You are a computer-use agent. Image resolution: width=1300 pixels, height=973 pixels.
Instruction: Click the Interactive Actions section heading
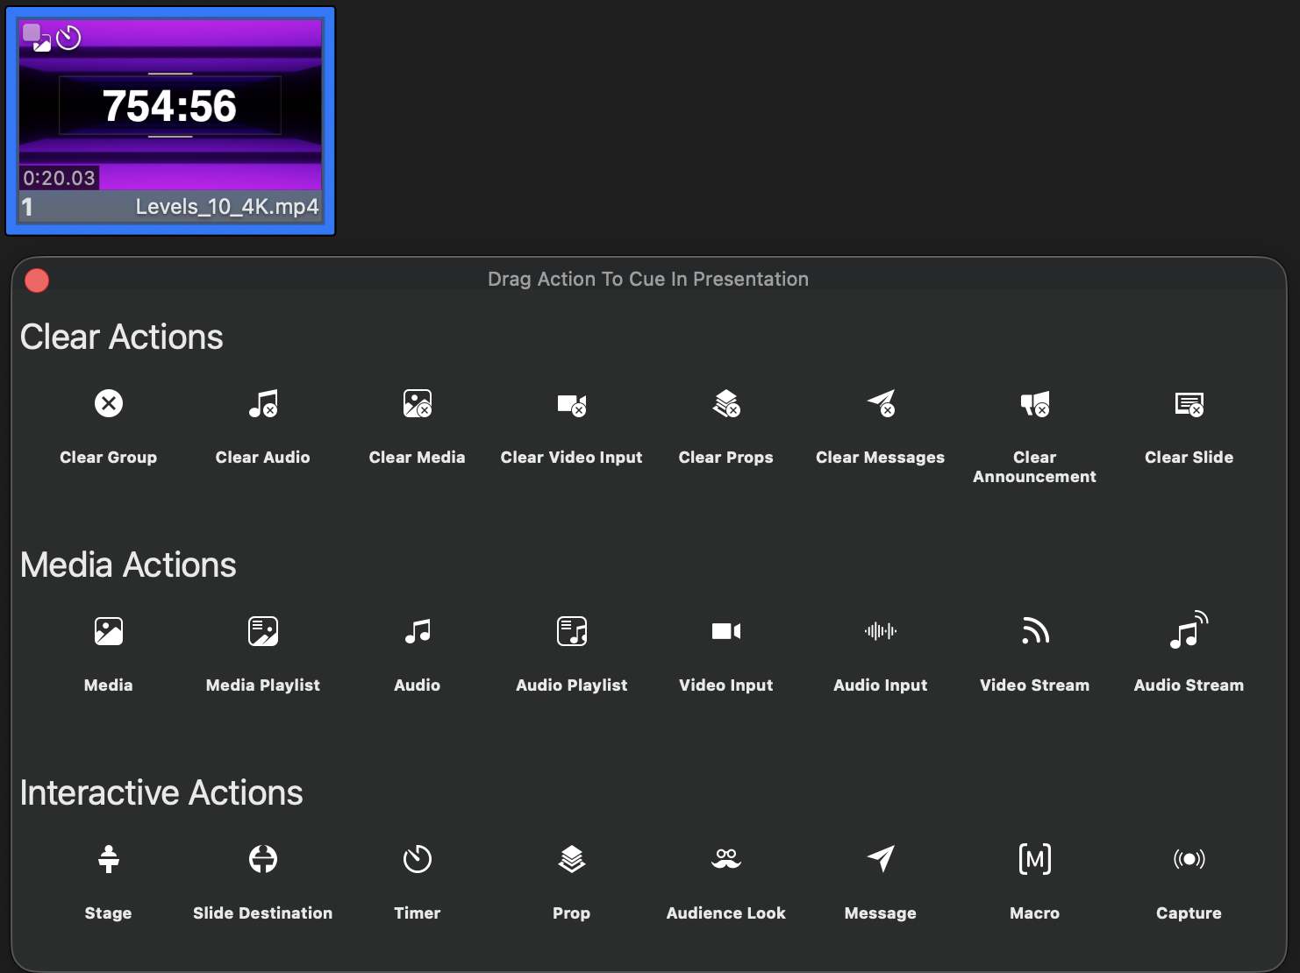click(x=161, y=793)
